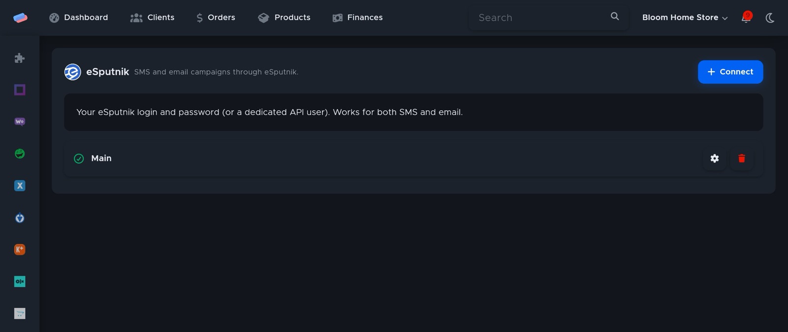Select the purple square integration in sidebar
Image resolution: width=788 pixels, height=332 pixels.
pos(20,90)
